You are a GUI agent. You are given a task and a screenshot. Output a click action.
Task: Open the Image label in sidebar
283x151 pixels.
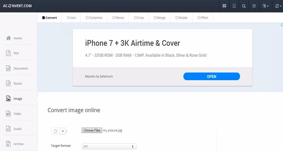click(18, 99)
